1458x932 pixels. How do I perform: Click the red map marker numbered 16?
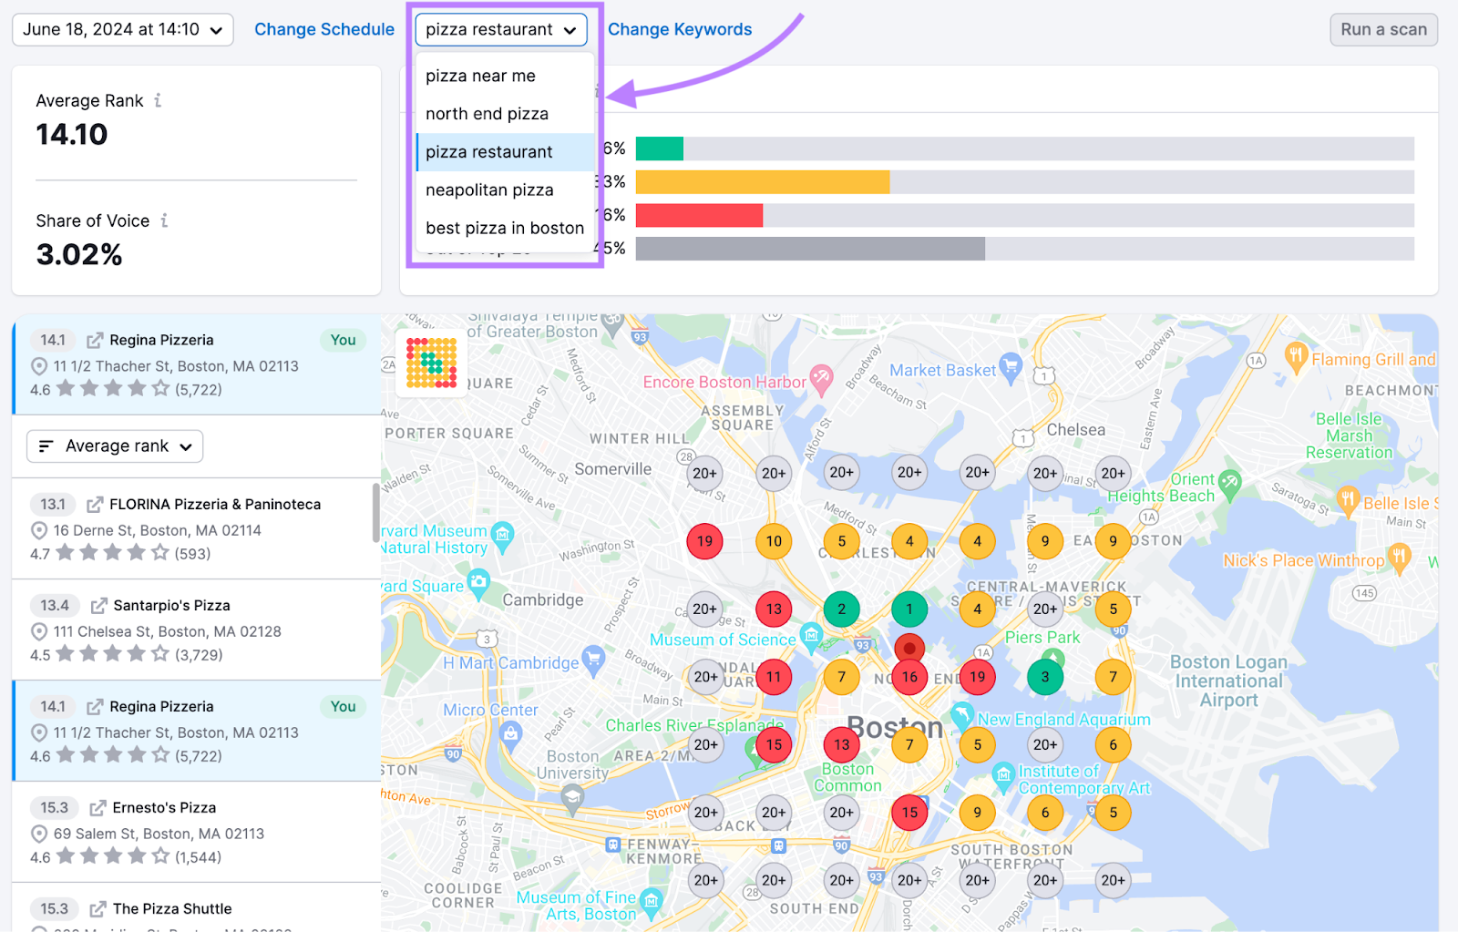[x=909, y=677]
